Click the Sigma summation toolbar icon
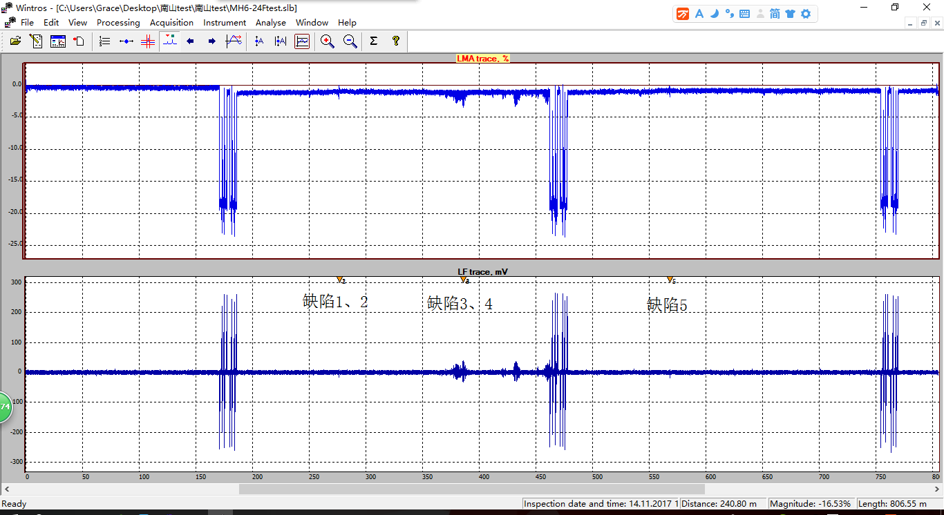The width and height of the screenshot is (944, 515). click(374, 41)
